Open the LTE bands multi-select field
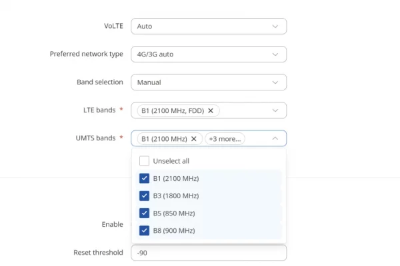 pos(209,110)
